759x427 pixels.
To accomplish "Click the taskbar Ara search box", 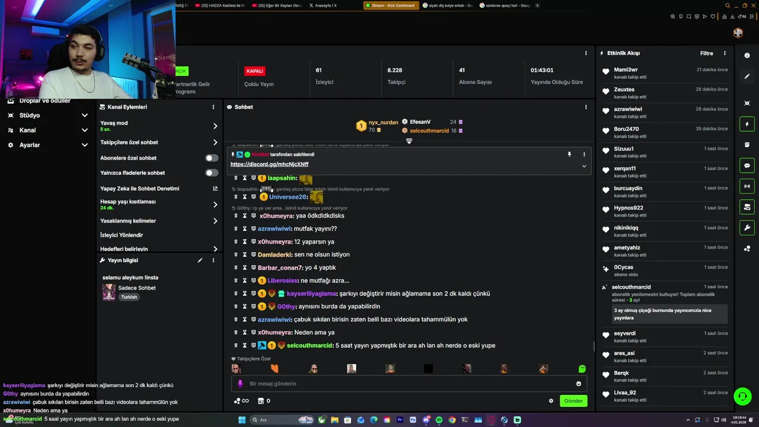I will pyautogui.click(x=282, y=420).
